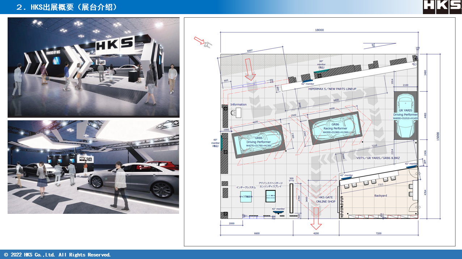462x259 pixels.
Task: Click the Information desk symbol
Action: tap(238, 113)
